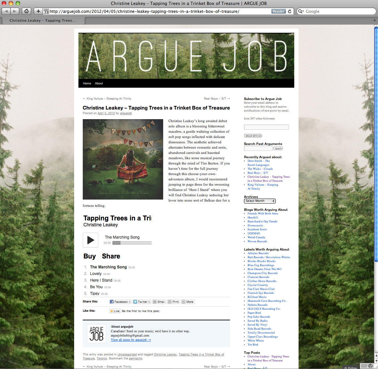The image size is (378, 369).
Task: Open a new tab with plus icon
Action: 374,21
